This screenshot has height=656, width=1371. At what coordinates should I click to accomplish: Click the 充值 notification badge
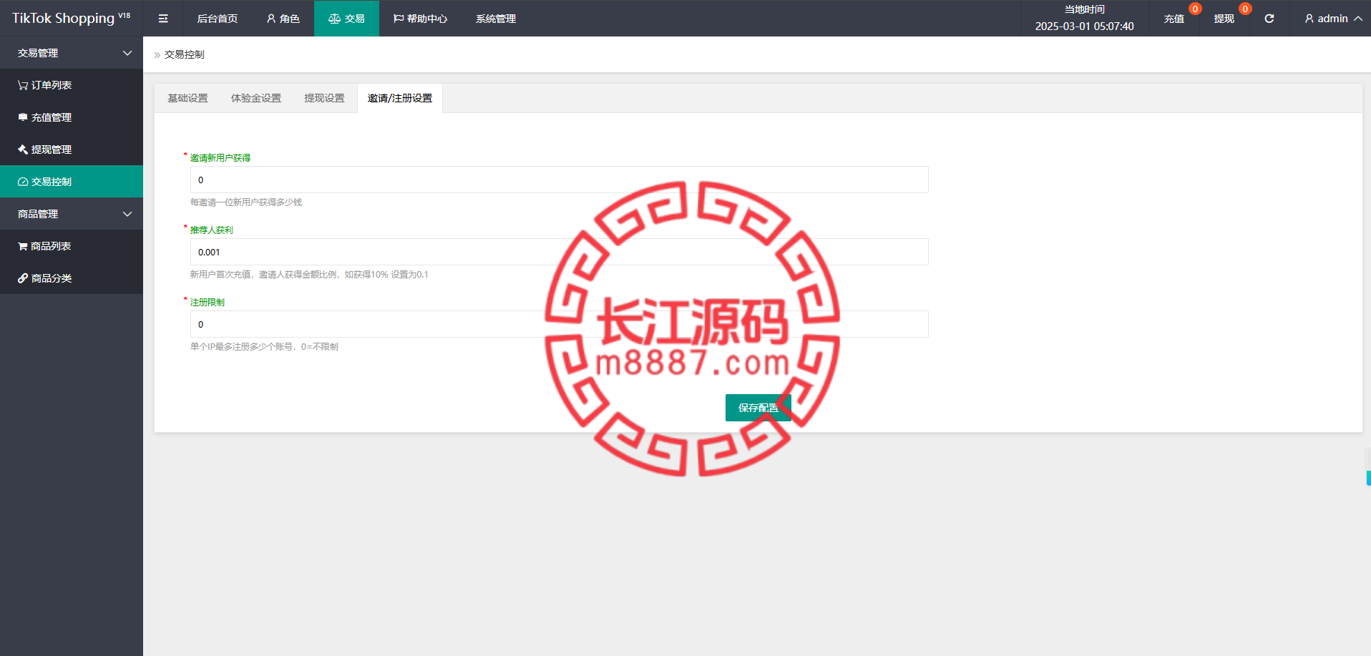(x=1195, y=9)
